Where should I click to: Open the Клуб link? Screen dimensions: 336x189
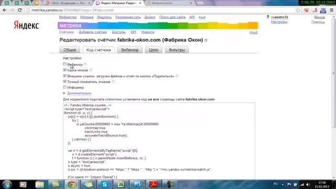tap(254, 33)
